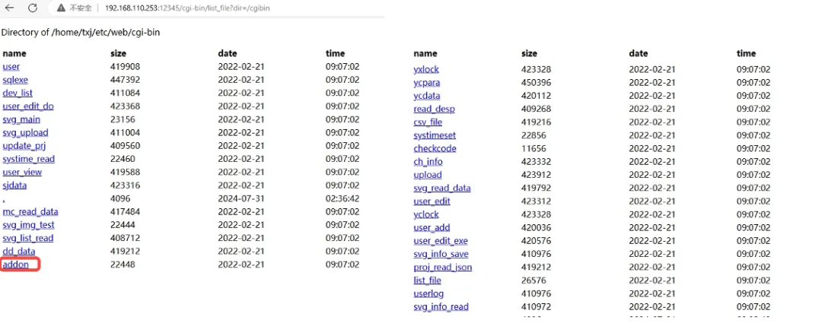The height and width of the screenshot is (336, 822).
Task: Open the update_prj link
Action: pos(24,146)
